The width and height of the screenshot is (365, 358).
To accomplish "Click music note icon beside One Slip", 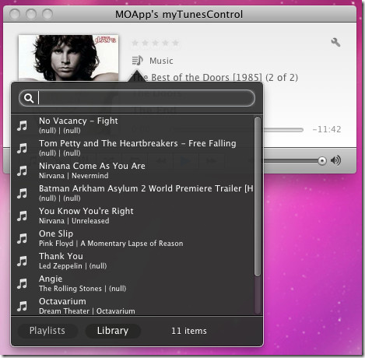I will 23,238.
